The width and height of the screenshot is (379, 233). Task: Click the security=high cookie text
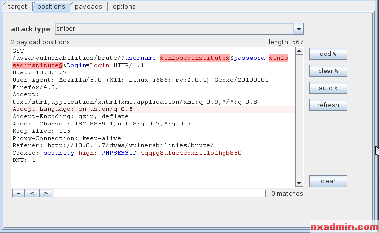(69, 153)
